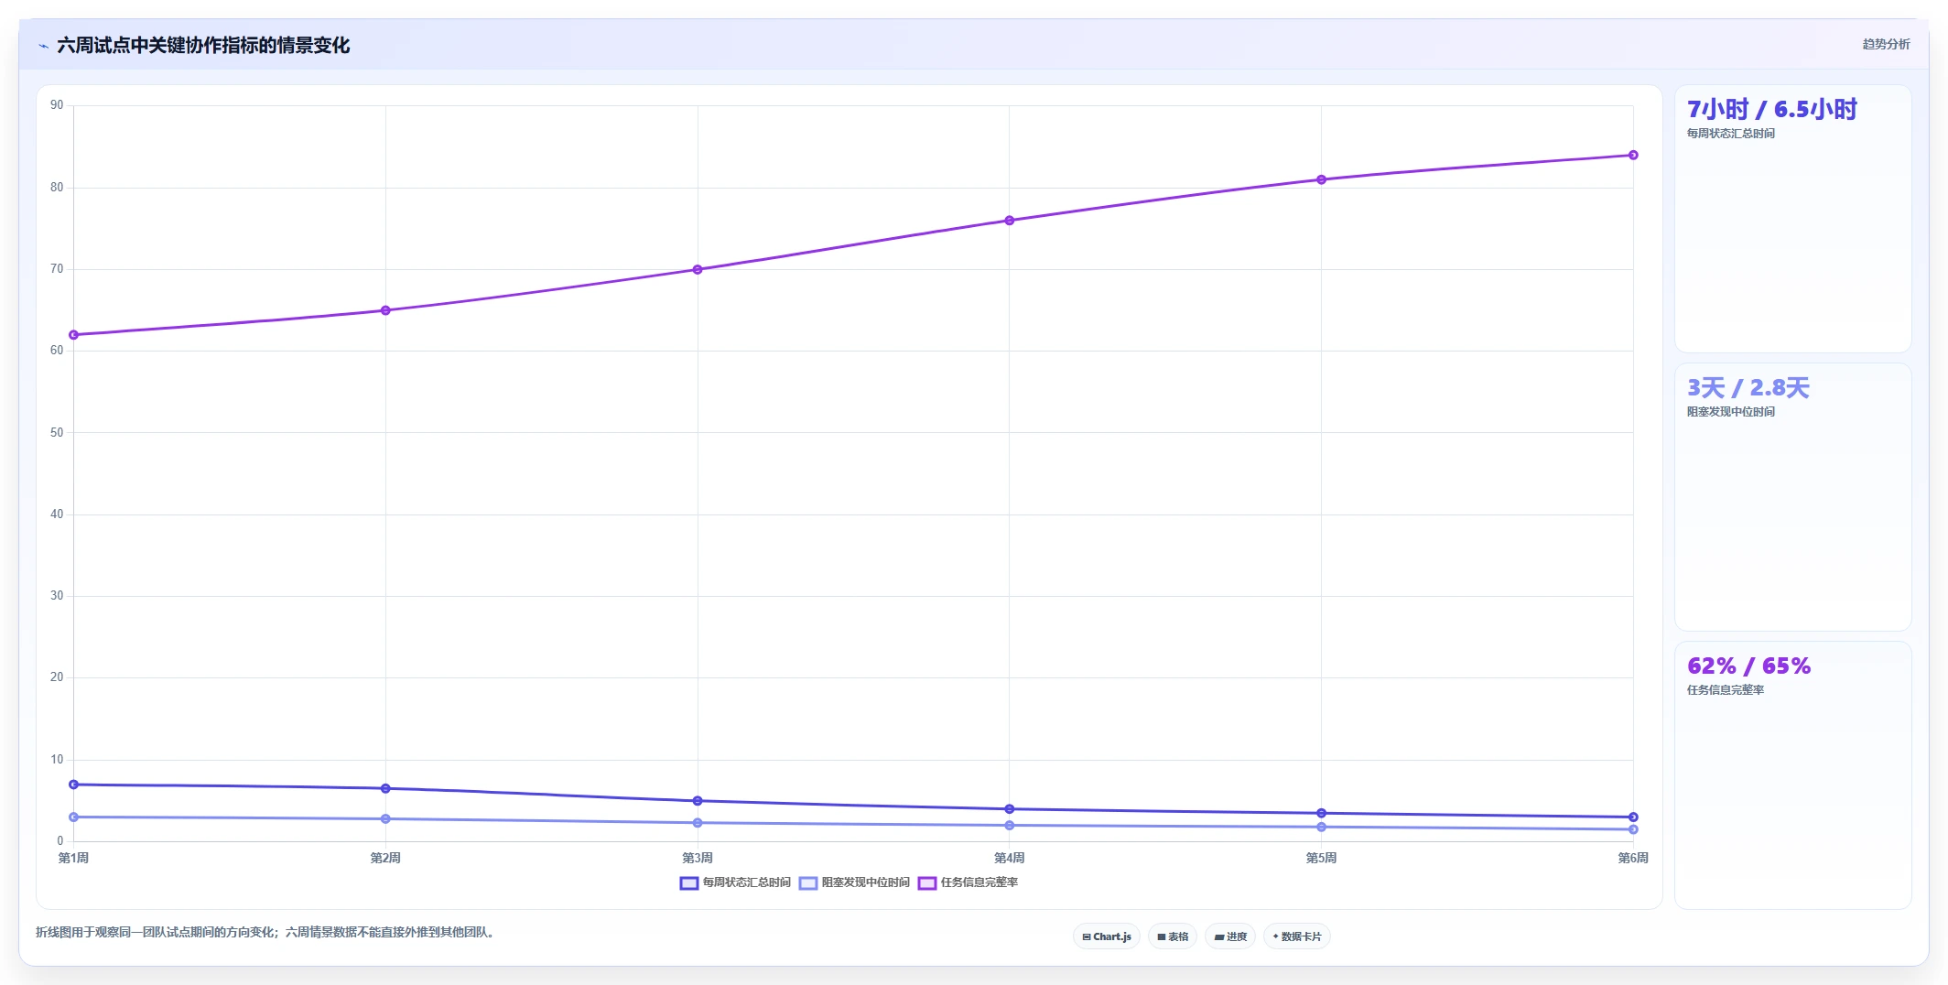Click the y-axis tick label 50
This screenshot has height=985, width=1948.
click(x=57, y=432)
